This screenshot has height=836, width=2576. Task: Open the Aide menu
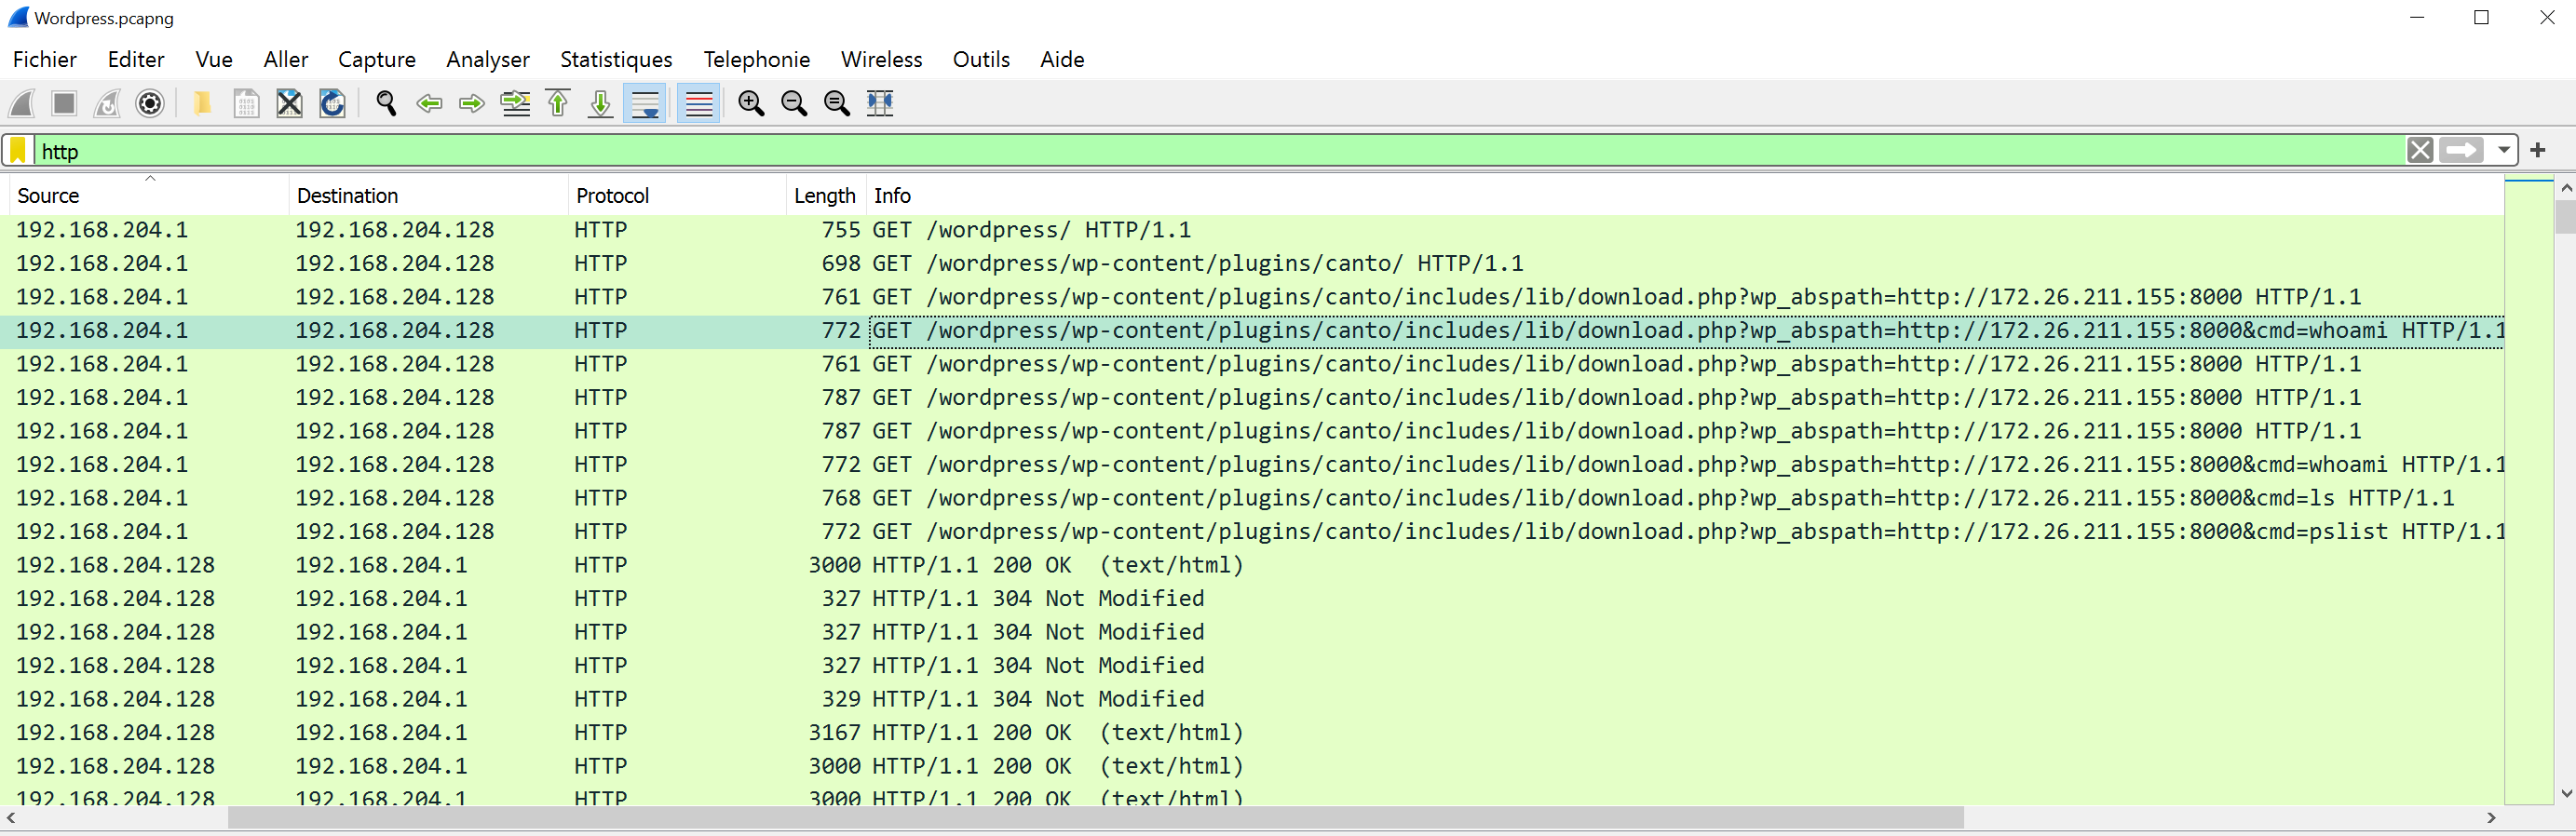(1062, 60)
